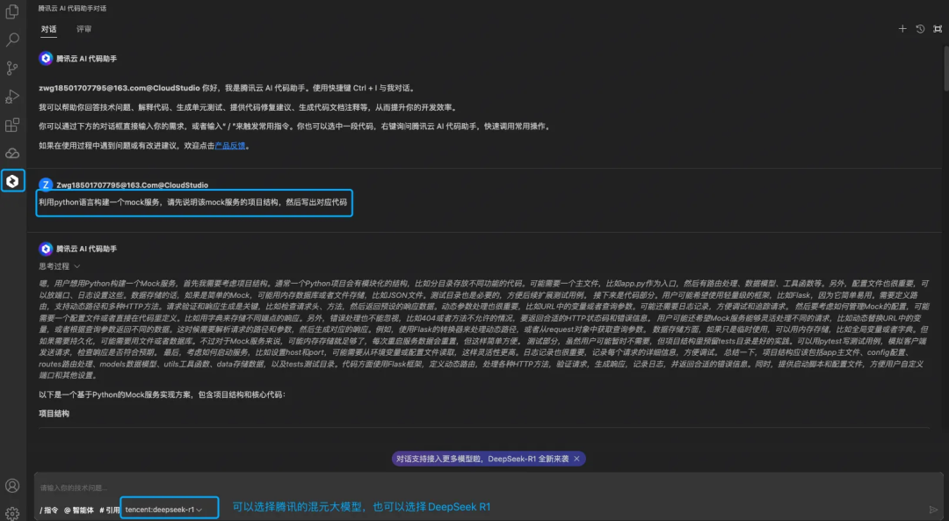Viewport: 949px width, 521px height.
Task: Click the / 指令 command button
Action: click(49, 510)
